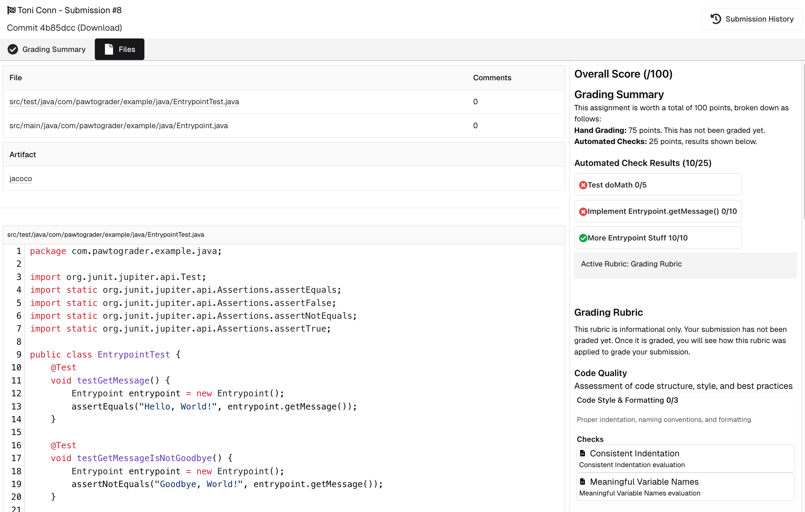The image size is (805, 512).
Task: Click the checkmark icon in Grading Summary tab
Action: pos(13,49)
